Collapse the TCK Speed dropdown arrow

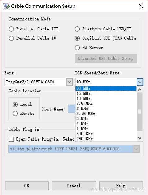(140, 82)
